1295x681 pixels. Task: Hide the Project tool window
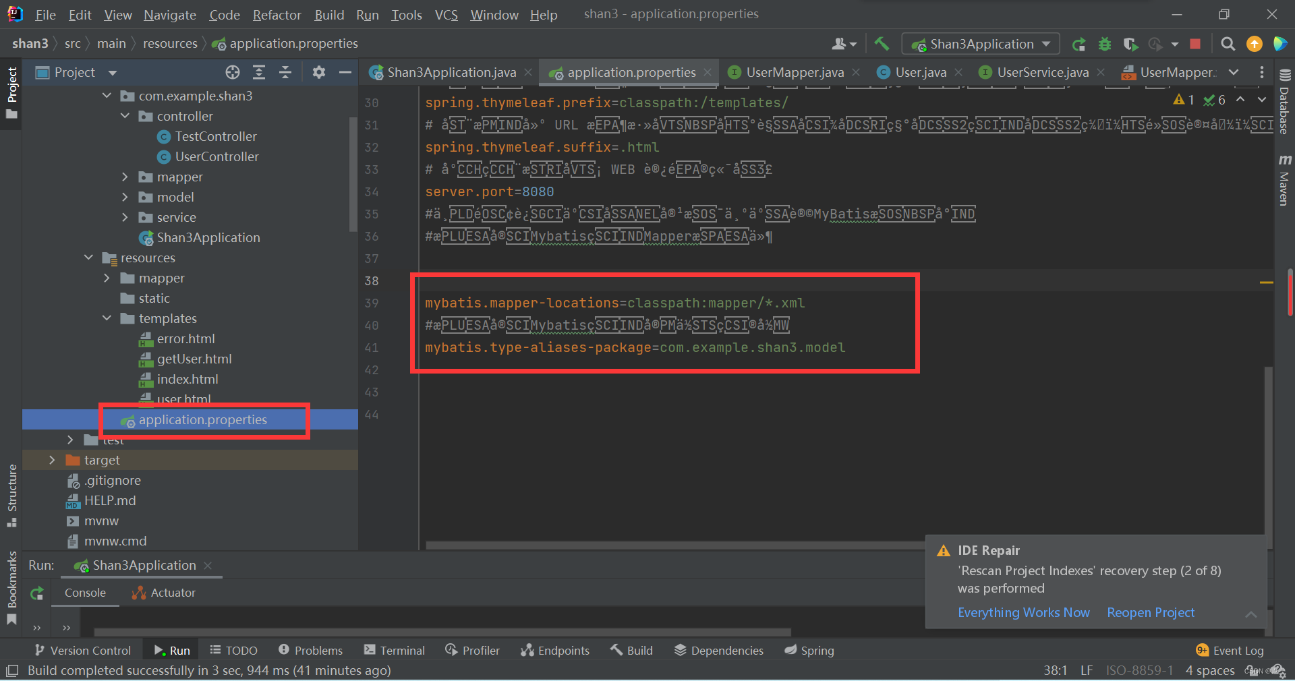pos(345,72)
